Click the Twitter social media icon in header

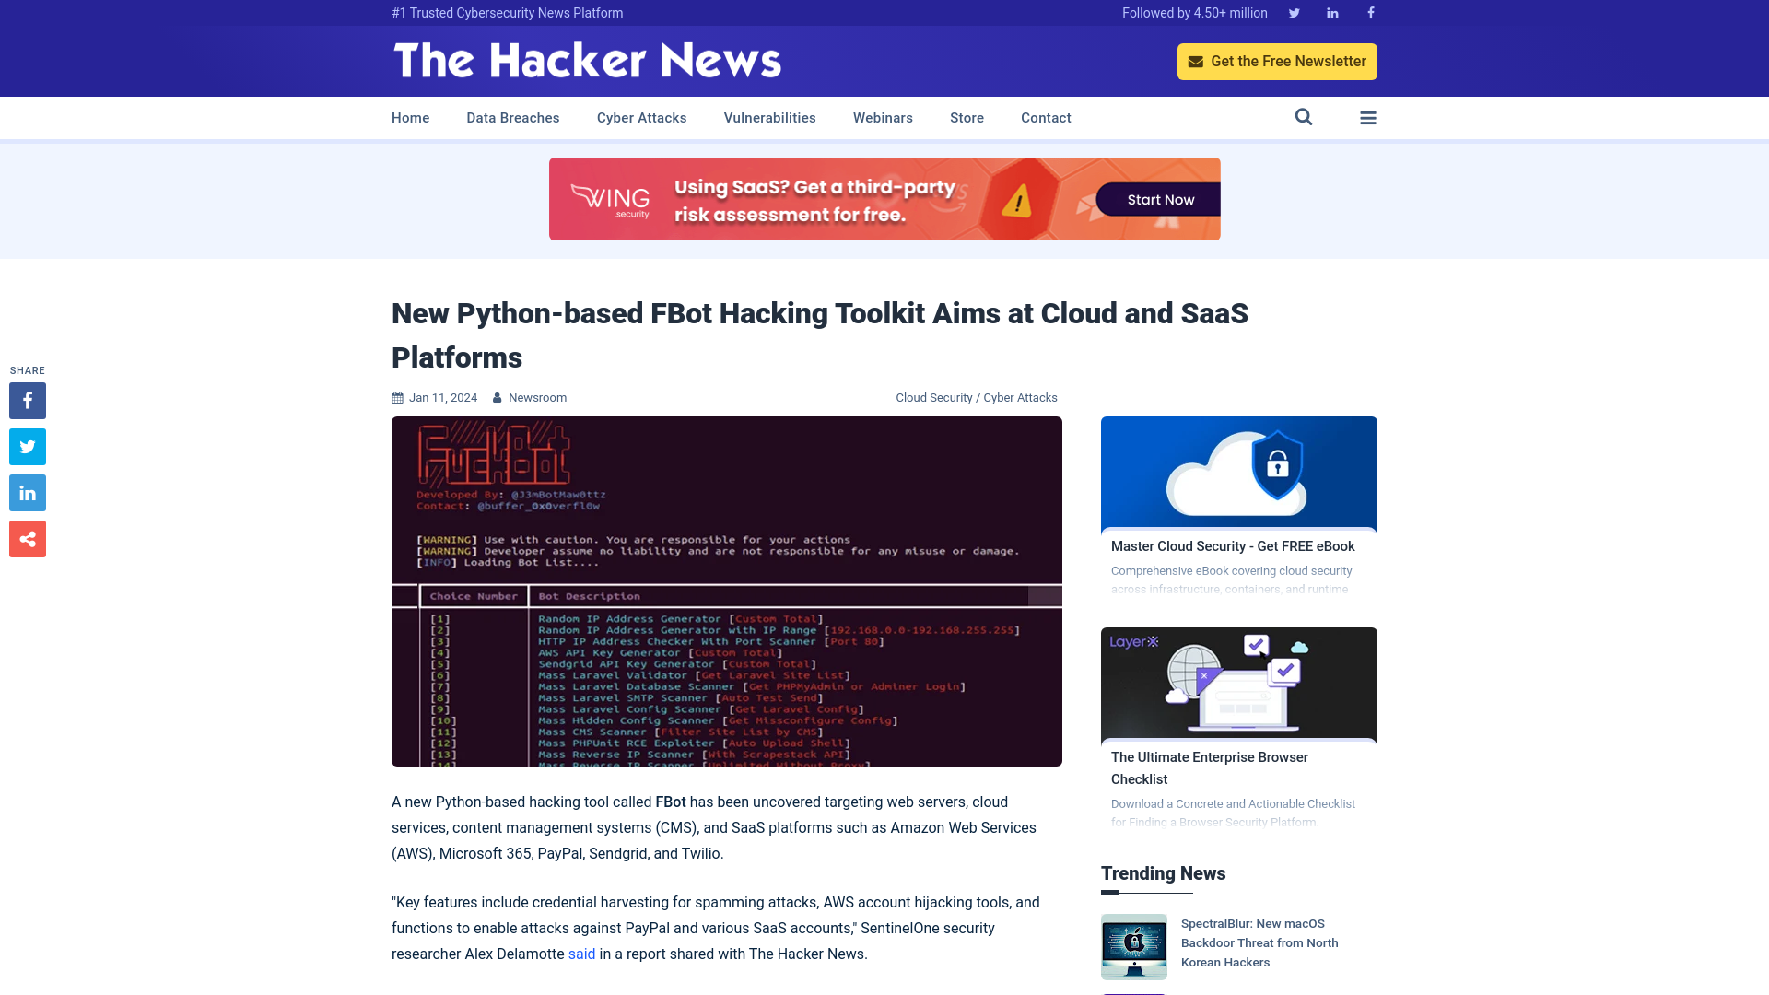1294,12
